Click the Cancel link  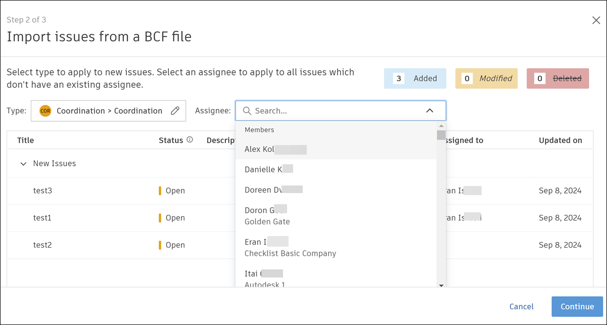(x=521, y=306)
